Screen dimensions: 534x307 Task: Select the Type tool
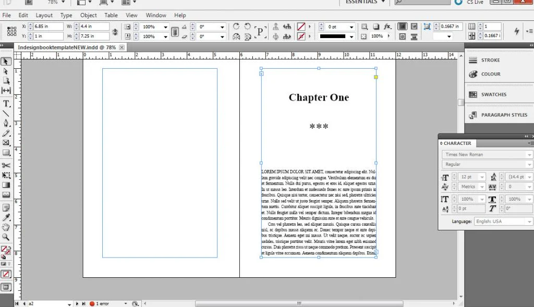(x=6, y=103)
